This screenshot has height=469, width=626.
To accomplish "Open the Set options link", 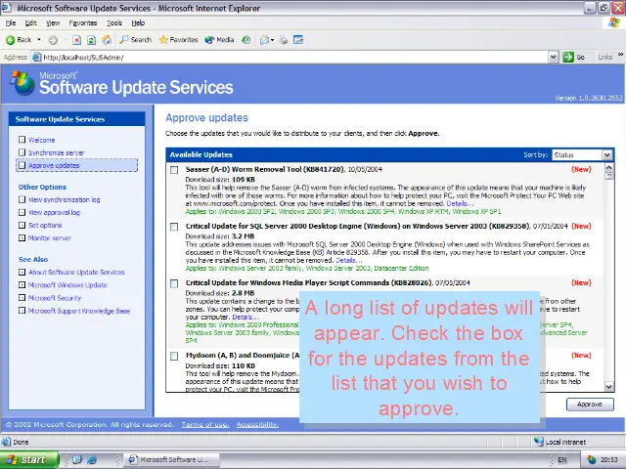I will 45,226.
